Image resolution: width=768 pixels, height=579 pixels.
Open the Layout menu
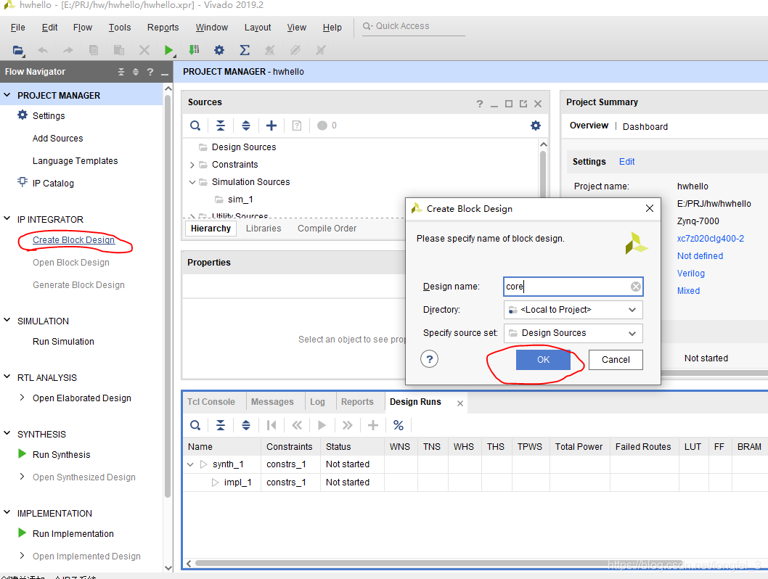pyautogui.click(x=258, y=28)
